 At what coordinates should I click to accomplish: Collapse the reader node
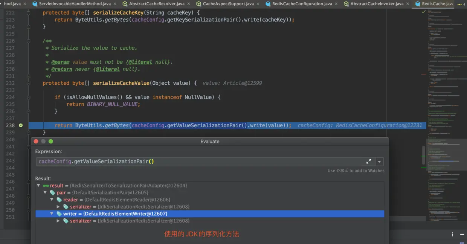[x=52, y=200]
